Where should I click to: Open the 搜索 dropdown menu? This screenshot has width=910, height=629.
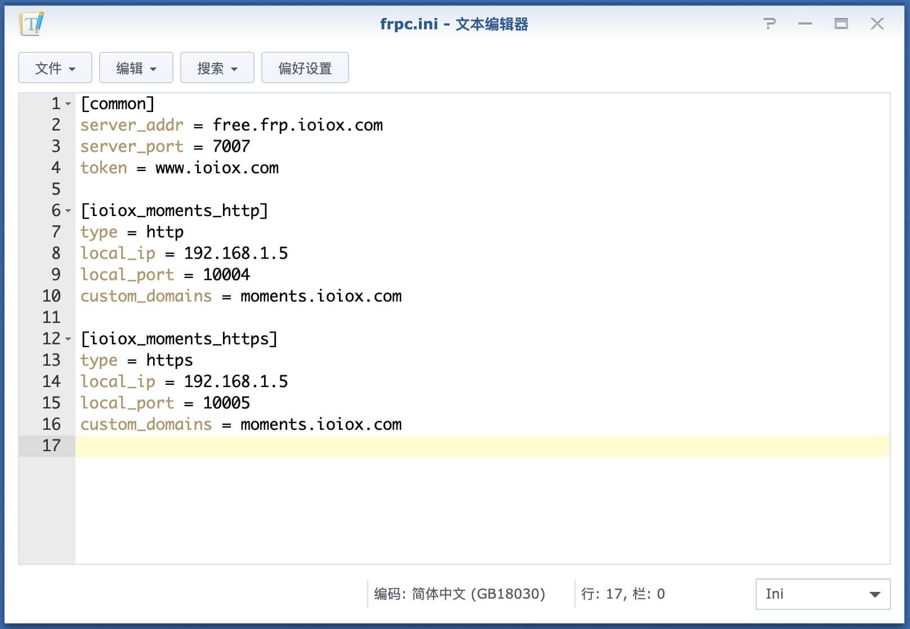[x=217, y=68]
